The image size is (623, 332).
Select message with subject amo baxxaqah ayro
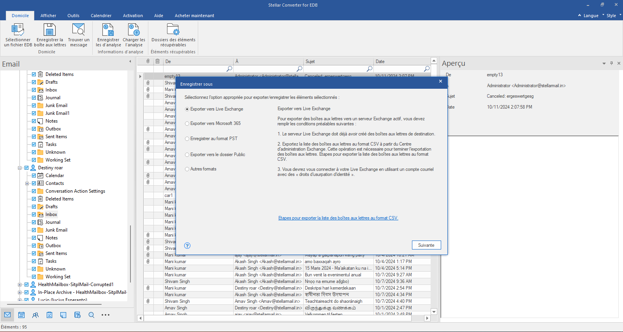click(x=287, y=262)
